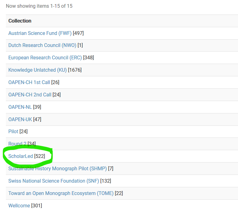Image resolution: width=238 pixels, height=216 pixels.
Task: Open Toward an Open Monograph Ecosystem (TOME)
Action: pyautogui.click(x=61, y=193)
